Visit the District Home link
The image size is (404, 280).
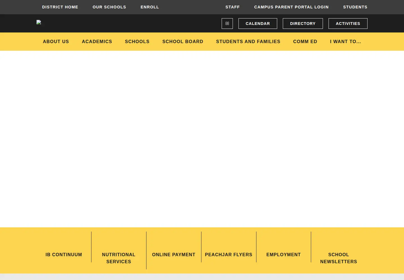tap(60, 7)
